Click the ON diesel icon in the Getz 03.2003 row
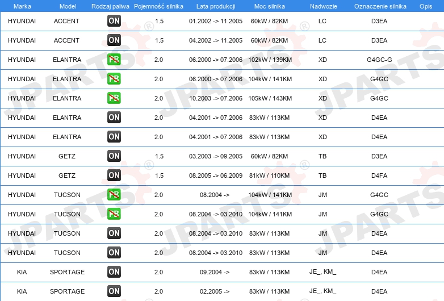Image resolution: width=444 pixels, height=301 pixels. [114, 156]
